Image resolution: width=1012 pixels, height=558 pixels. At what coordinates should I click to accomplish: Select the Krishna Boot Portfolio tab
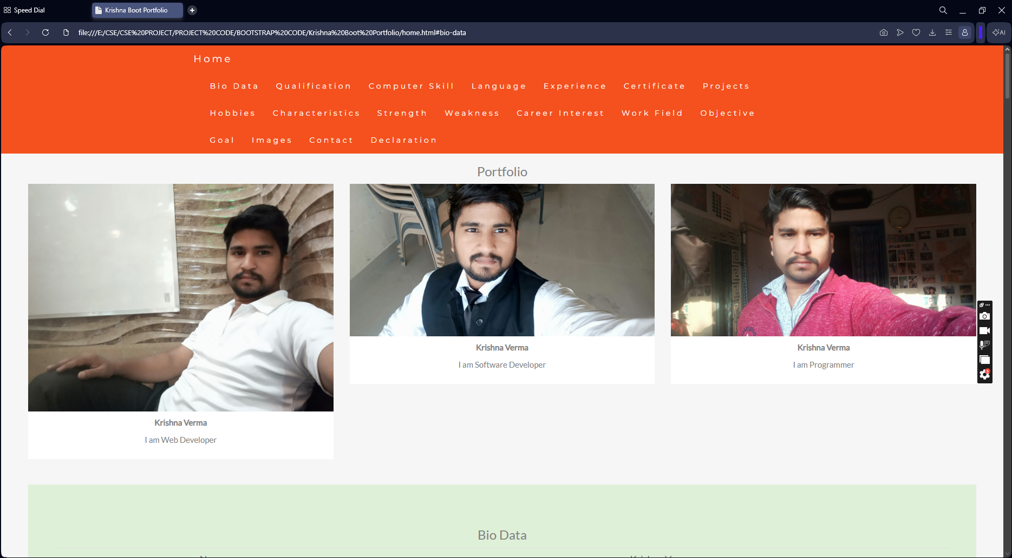(x=136, y=10)
